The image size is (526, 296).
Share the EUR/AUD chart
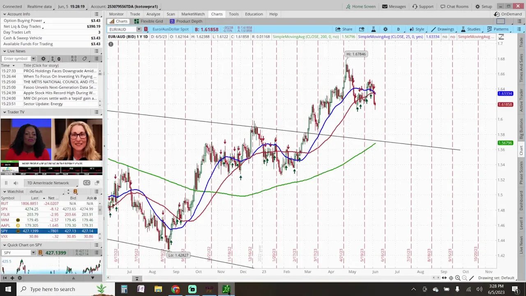tap(344, 29)
